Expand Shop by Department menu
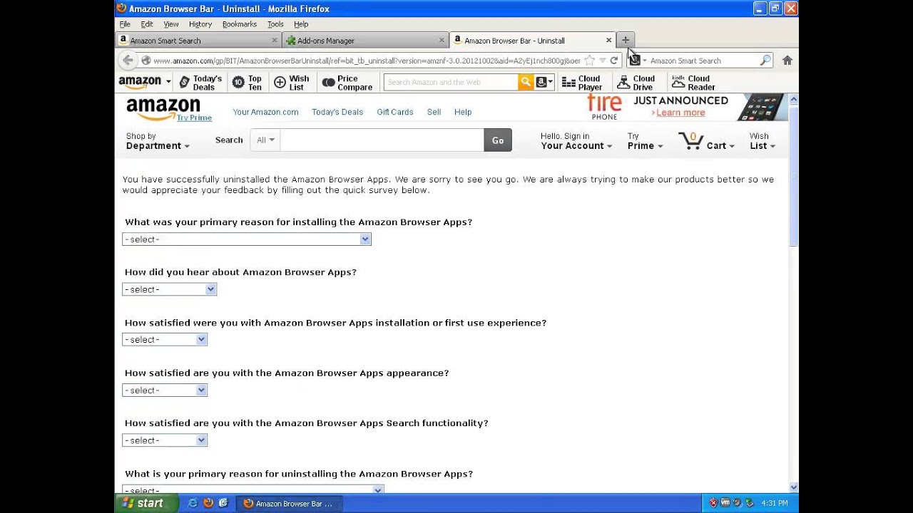Viewport: 913px width, 513px height. coord(158,141)
